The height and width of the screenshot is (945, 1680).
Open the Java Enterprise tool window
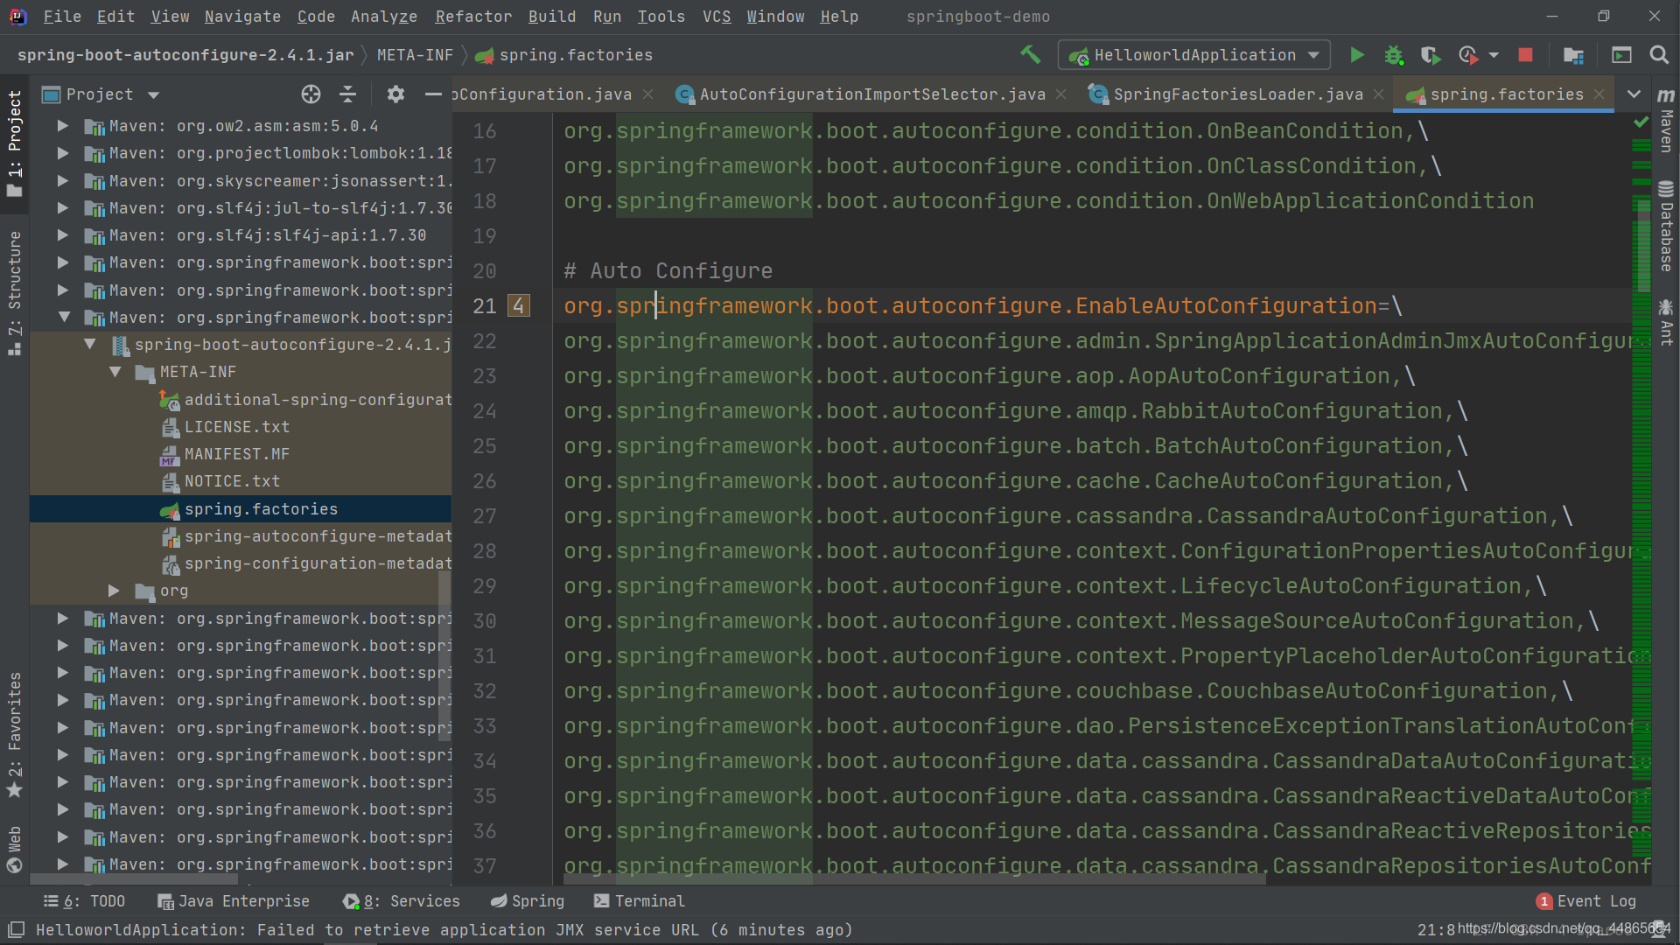pyautogui.click(x=234, y=901)
